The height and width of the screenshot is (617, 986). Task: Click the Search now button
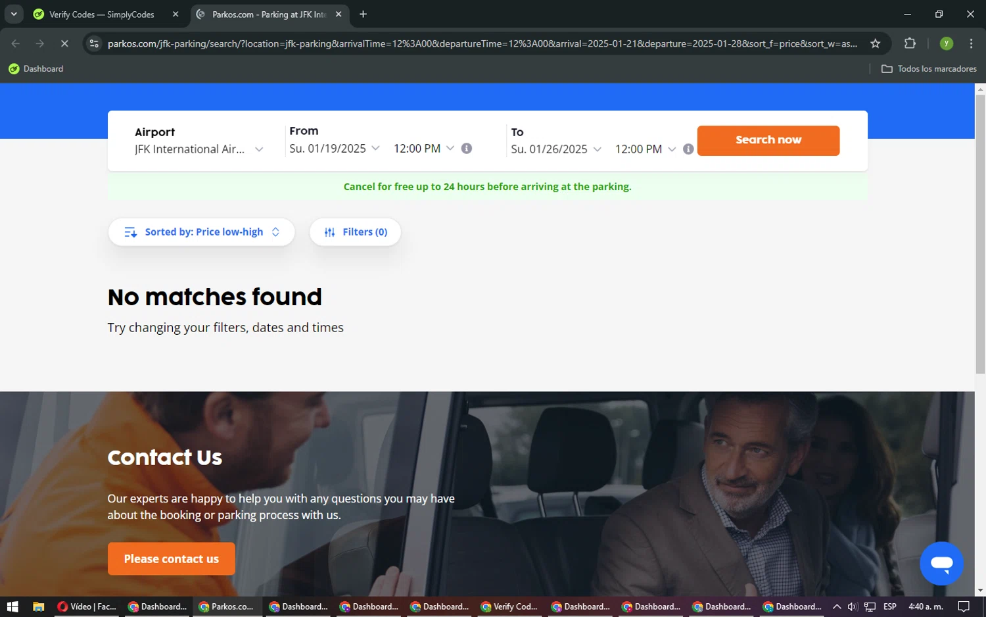click(768, 140)
